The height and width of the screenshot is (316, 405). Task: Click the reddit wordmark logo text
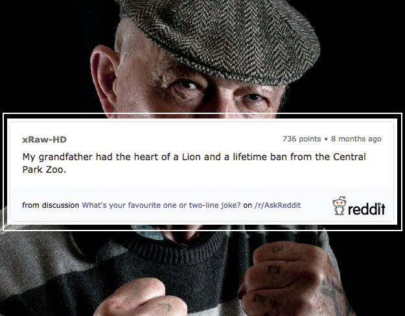point(367,209)
